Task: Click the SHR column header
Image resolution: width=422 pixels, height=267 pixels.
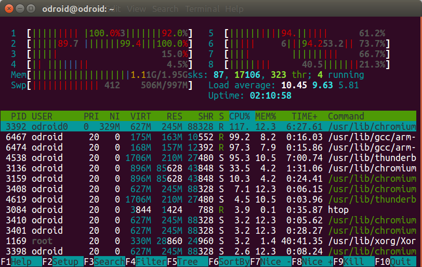Action: [x=206, y=116]
